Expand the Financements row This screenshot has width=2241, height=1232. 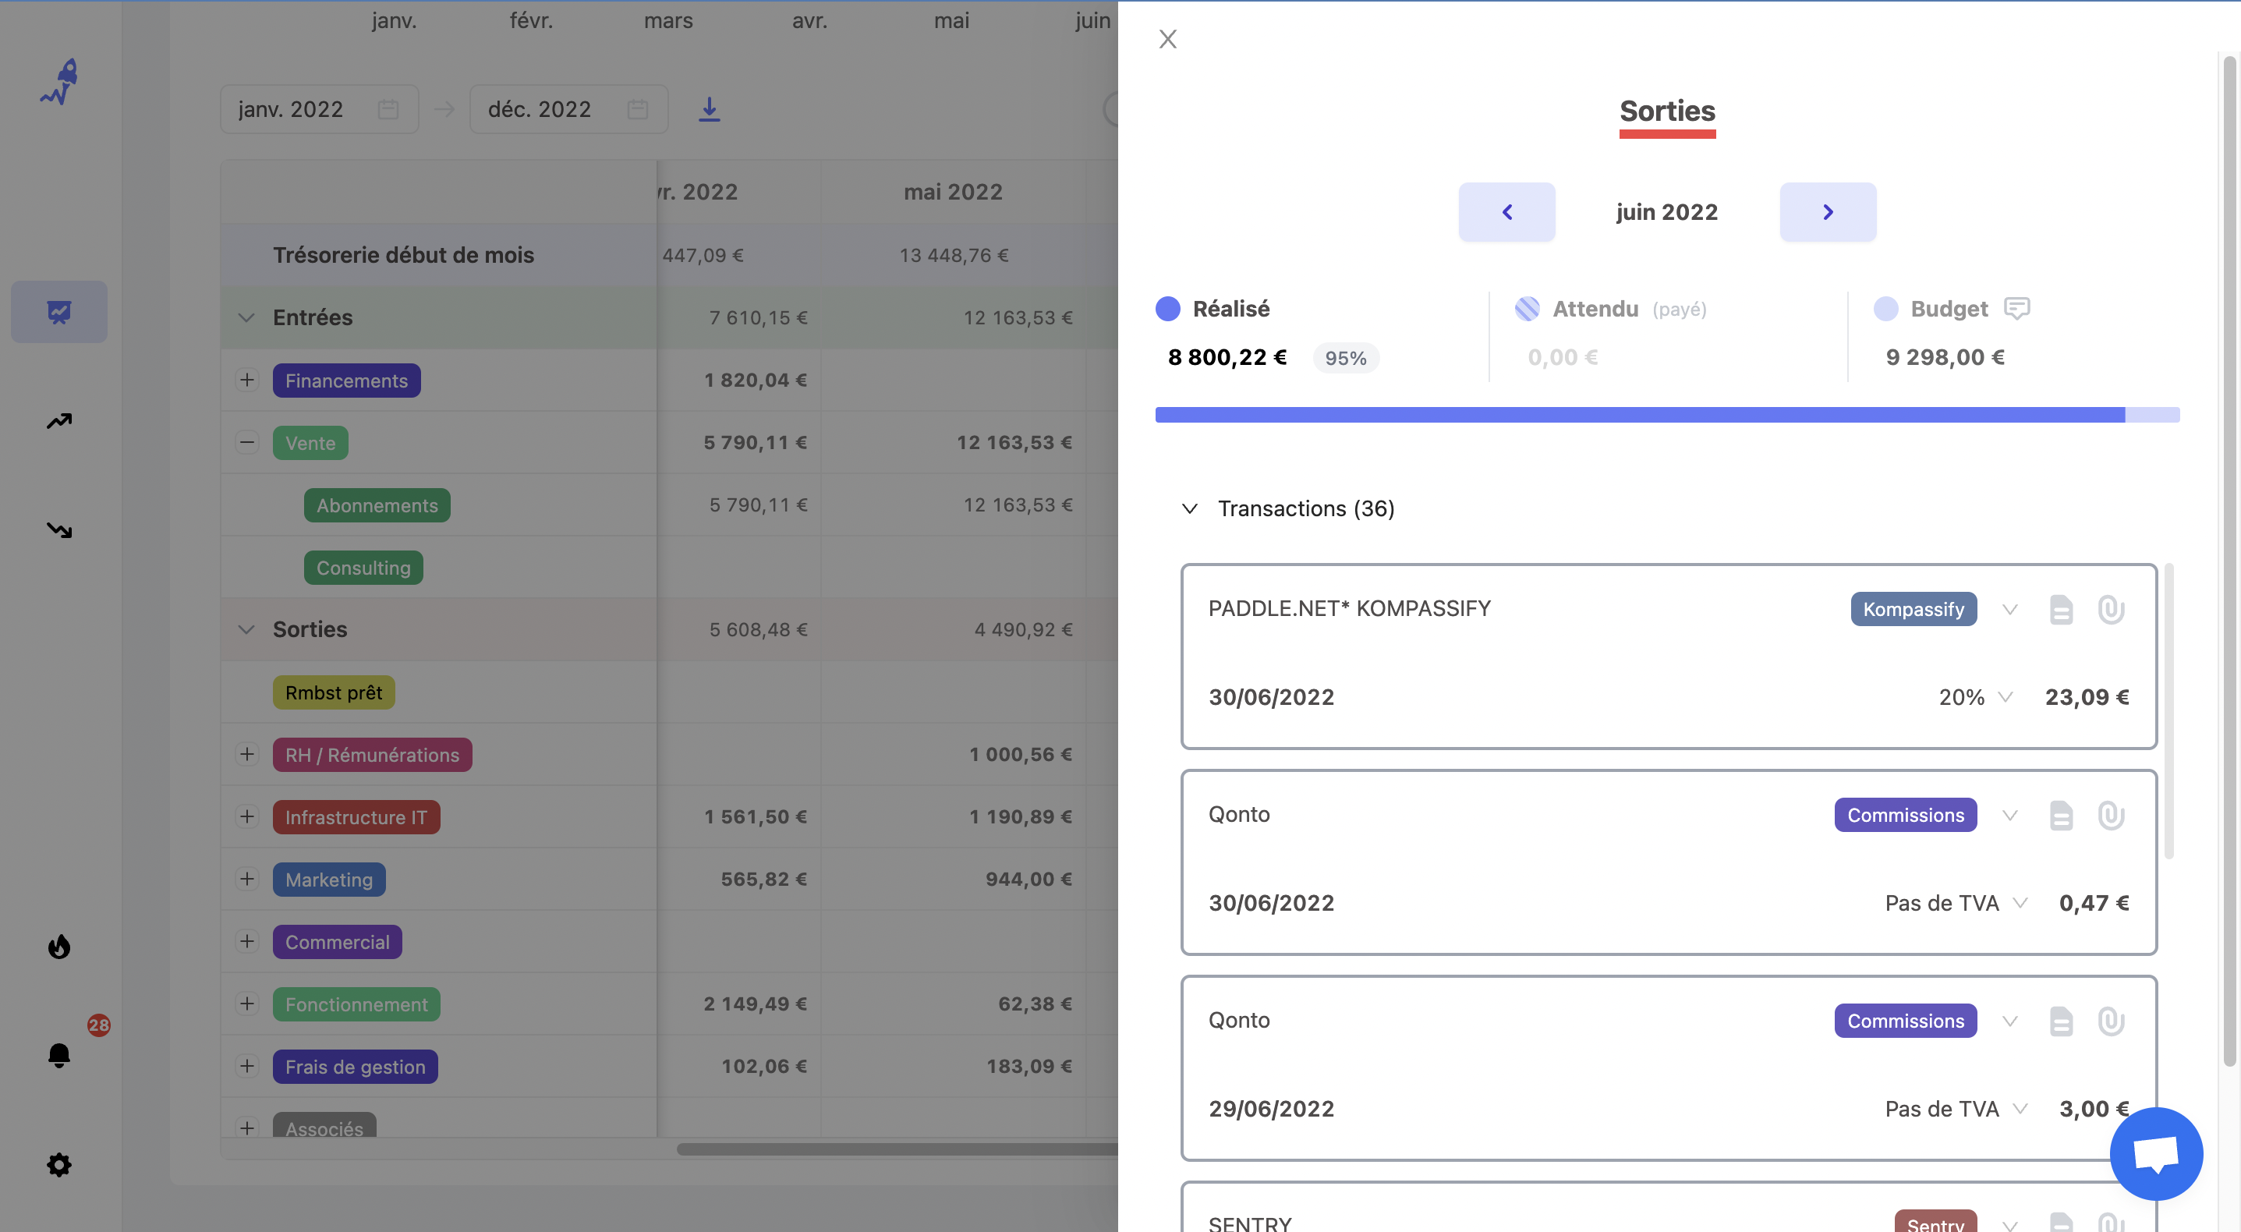point(247,381)
